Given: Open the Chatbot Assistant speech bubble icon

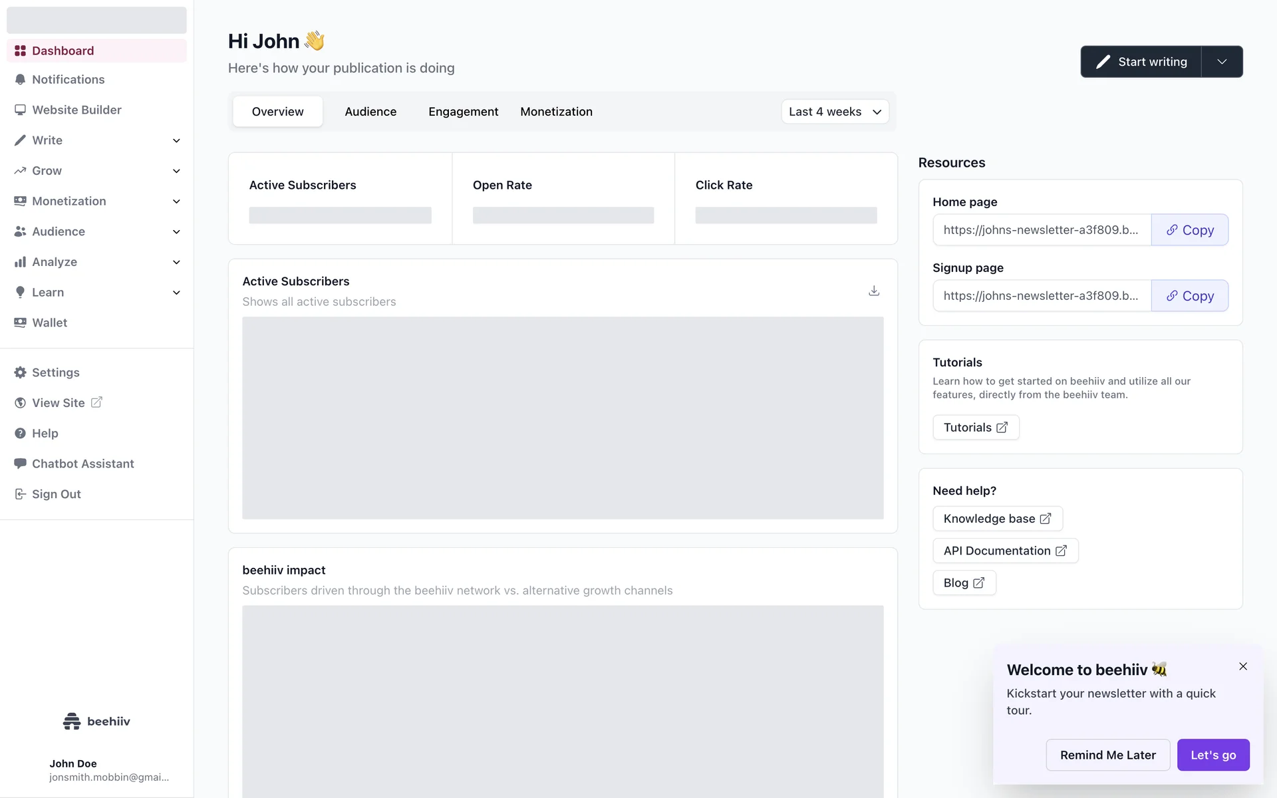Looking at the screenshot, I should (x=20, y=464).
